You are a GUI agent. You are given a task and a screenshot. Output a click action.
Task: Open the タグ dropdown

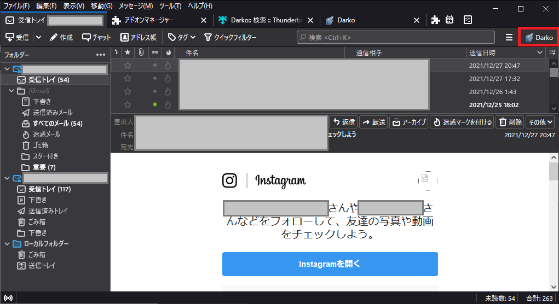coord(181,37)
